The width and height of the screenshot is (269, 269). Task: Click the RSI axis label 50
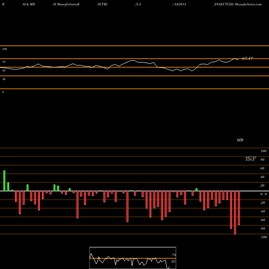point(4,70)
